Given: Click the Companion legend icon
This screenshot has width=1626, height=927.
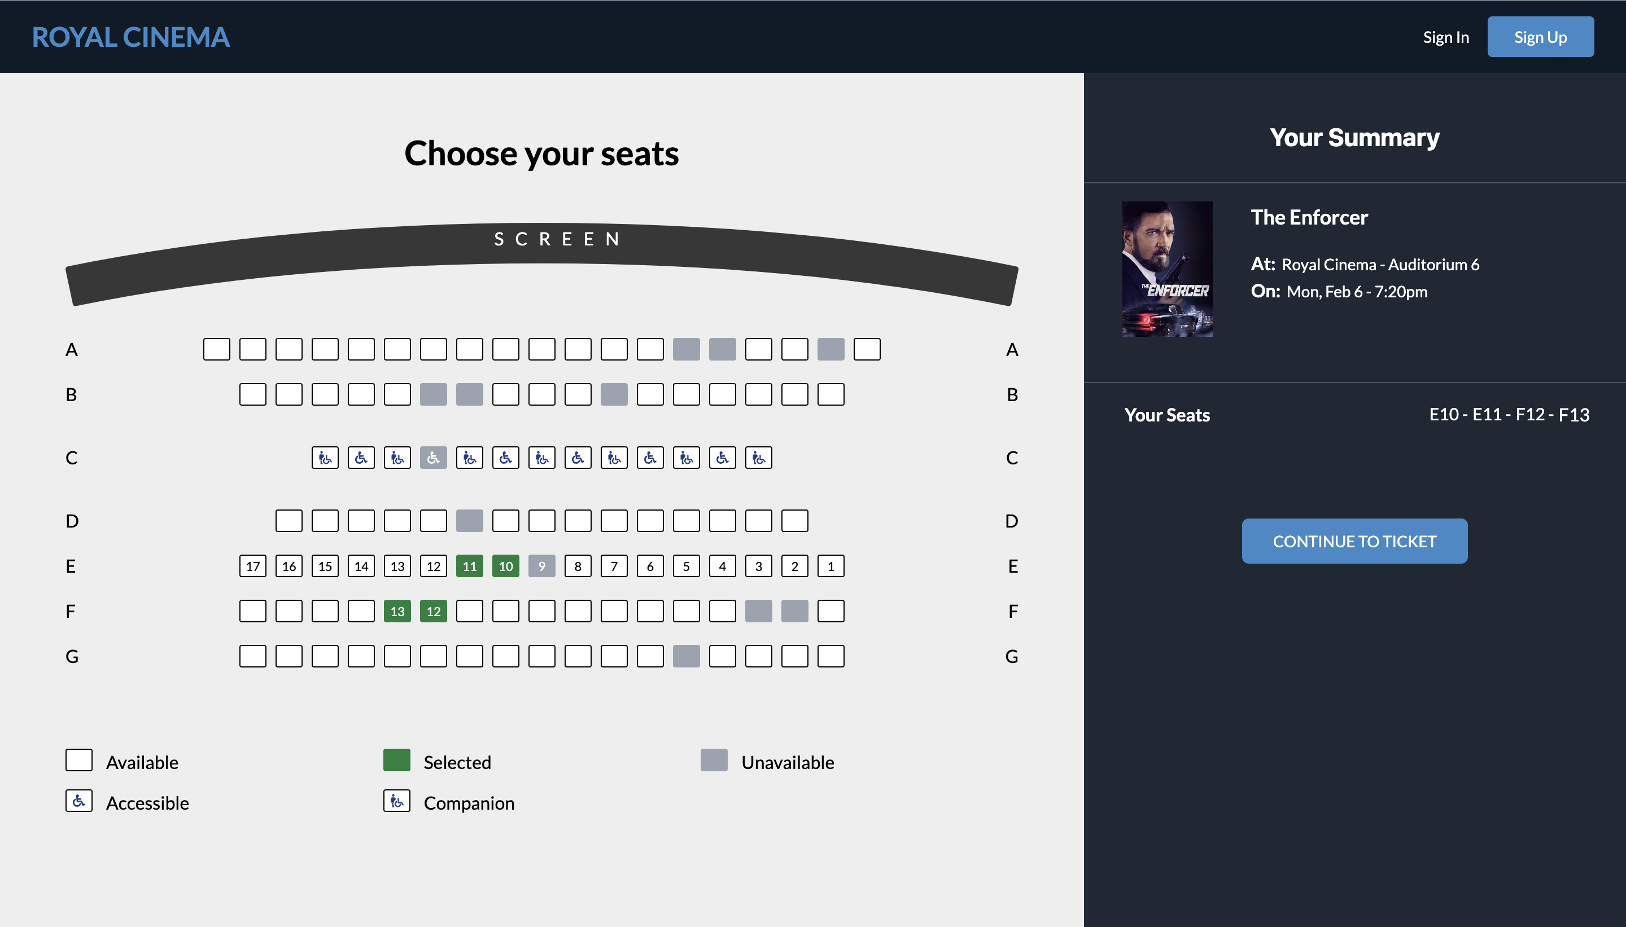Looking at the screenshot, I should click(396, 801).
